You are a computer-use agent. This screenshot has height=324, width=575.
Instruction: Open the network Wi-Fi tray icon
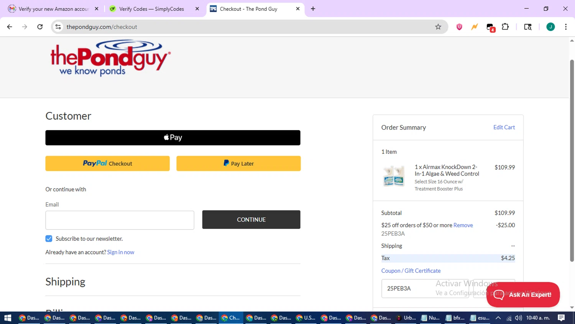click(x=509, y=318)
